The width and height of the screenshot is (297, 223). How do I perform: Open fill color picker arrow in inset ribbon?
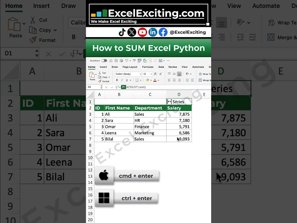coord(151,80)
